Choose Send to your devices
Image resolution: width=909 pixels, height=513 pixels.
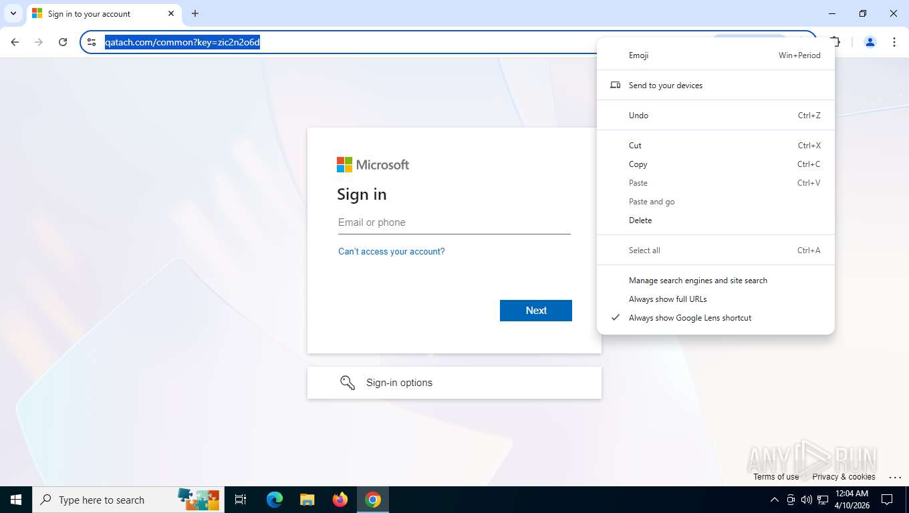[715, 85]
